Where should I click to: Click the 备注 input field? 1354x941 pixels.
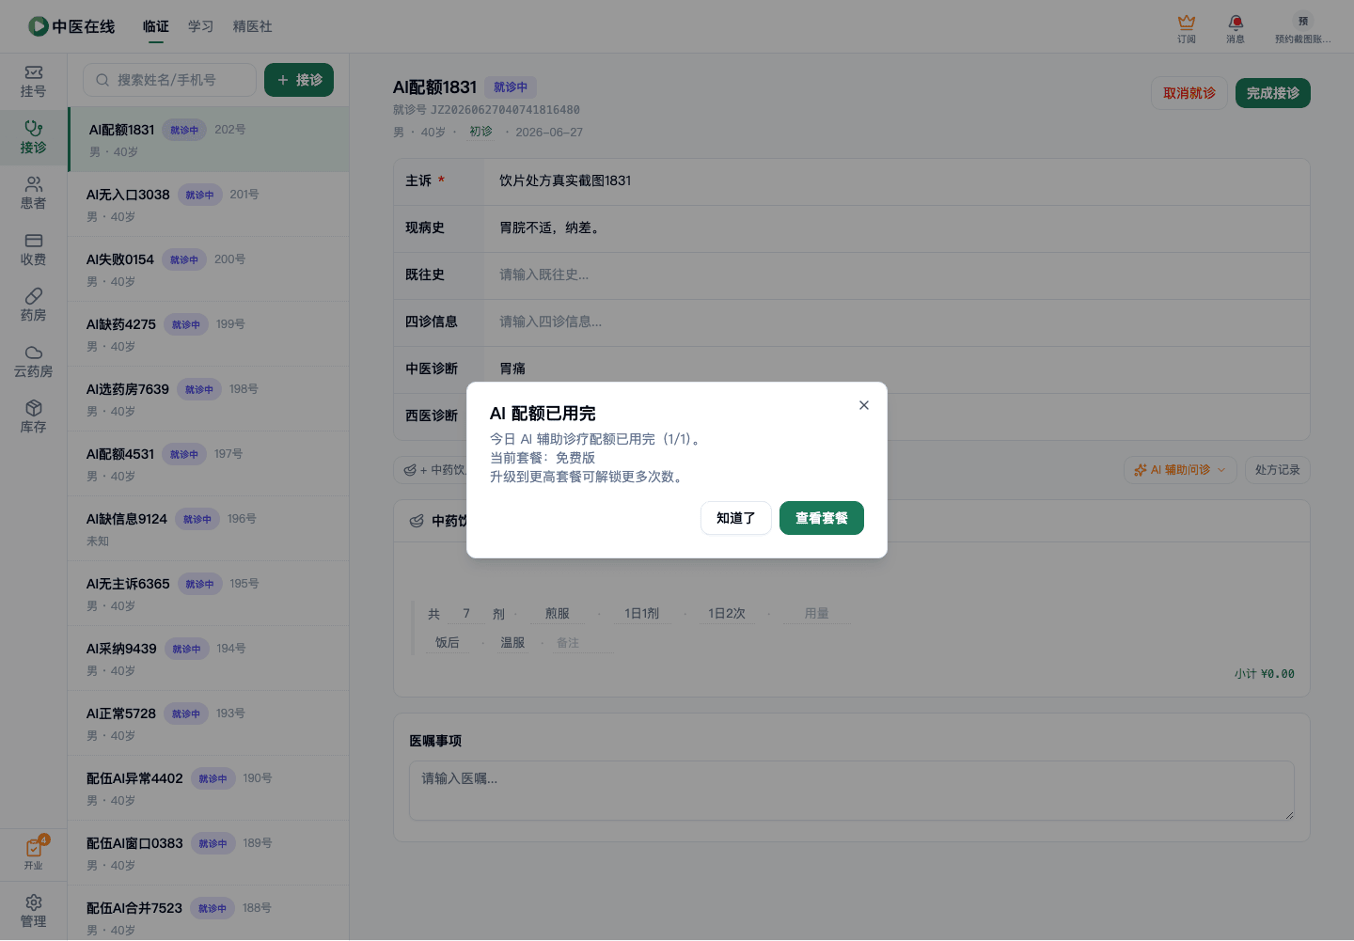[583, 643]
